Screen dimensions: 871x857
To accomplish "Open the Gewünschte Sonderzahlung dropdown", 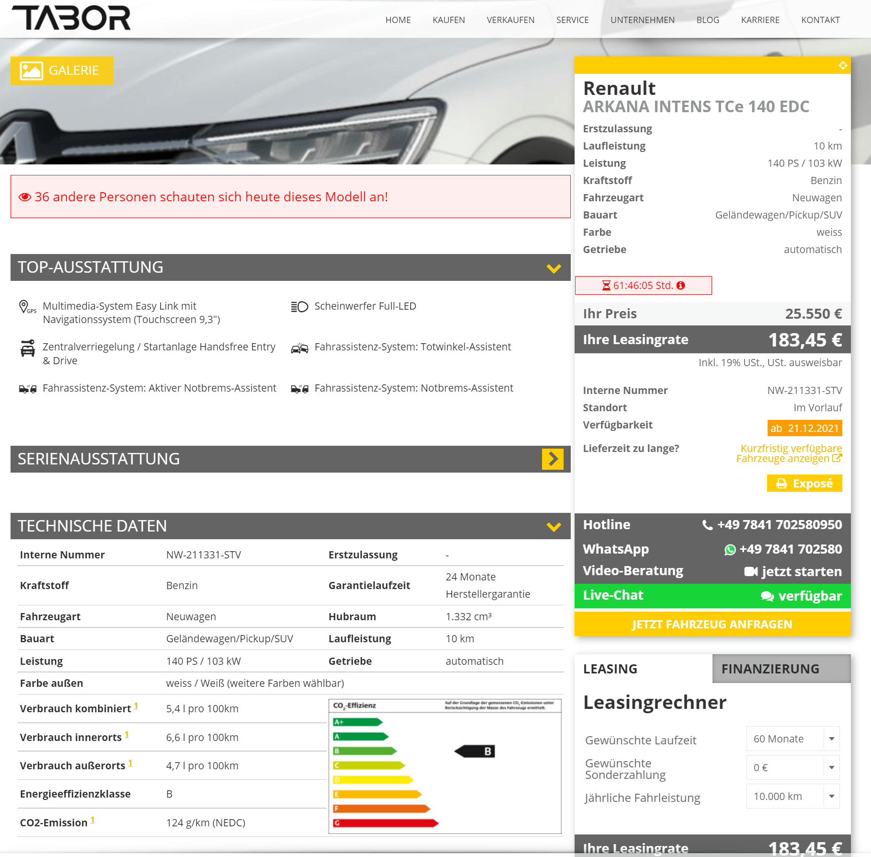I will click(x=793, y=768).
